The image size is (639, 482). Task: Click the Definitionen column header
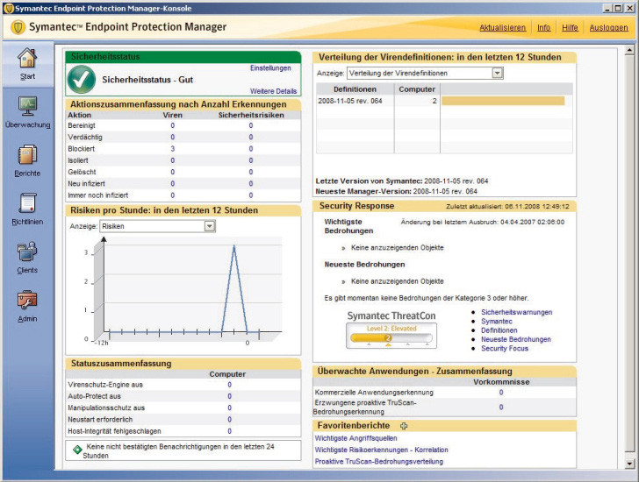355,89
